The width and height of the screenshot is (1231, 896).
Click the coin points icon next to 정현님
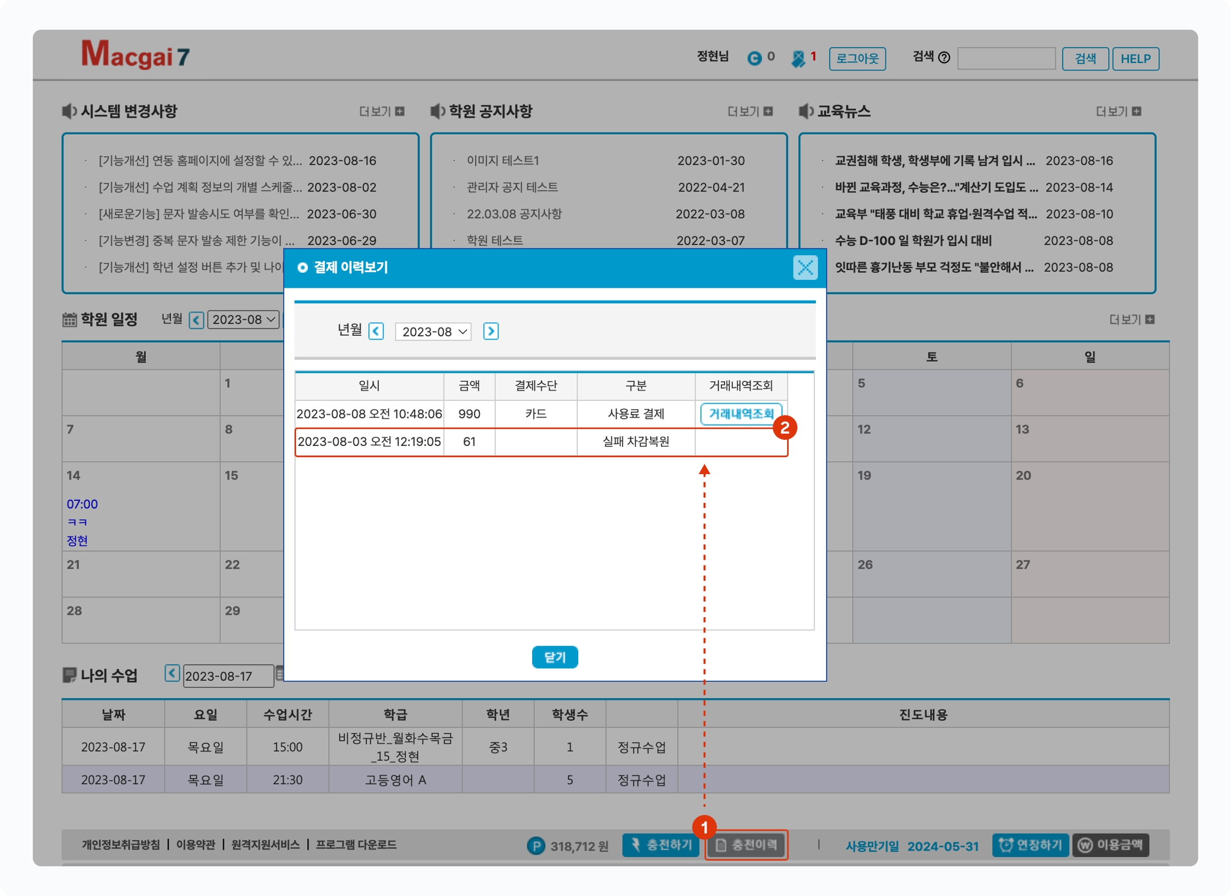tap(754, 58)
